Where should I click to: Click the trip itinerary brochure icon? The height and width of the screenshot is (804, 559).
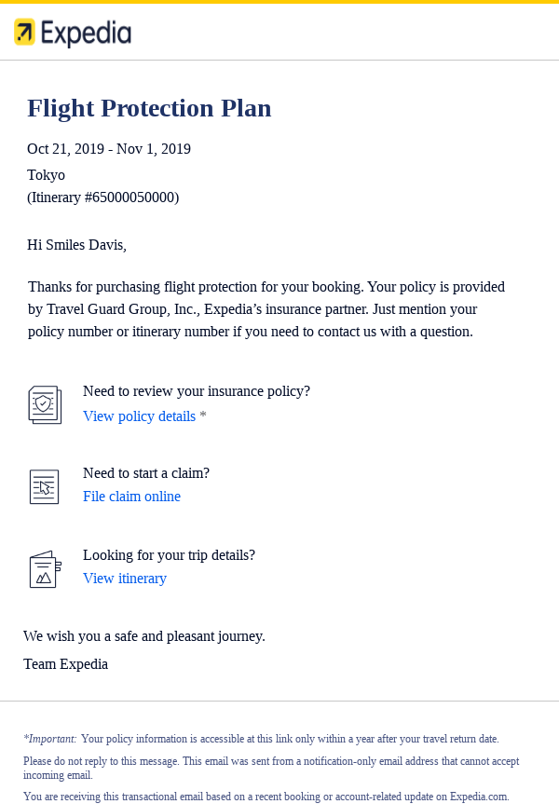click(x=44, y=569)
